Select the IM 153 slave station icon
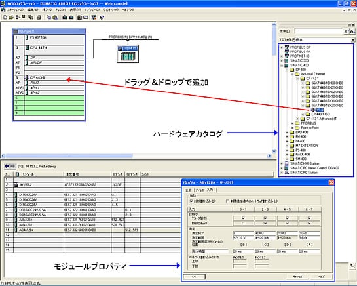357x286 pixels. pyautogui.click(x=128, y=54)
